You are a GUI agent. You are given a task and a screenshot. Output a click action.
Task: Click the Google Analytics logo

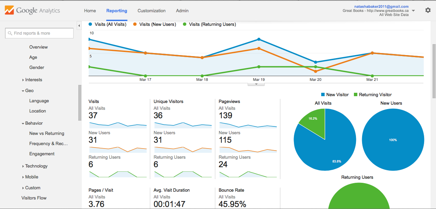pos(32,11)
